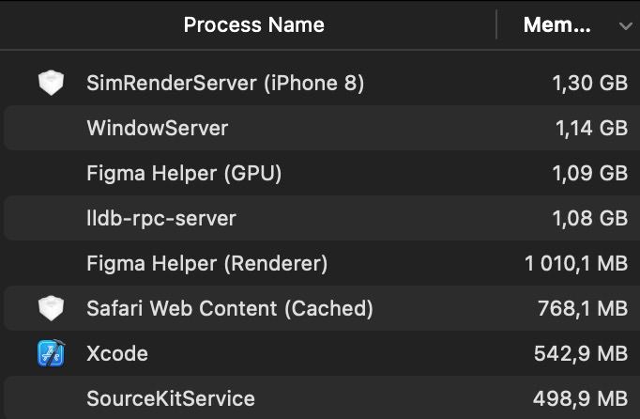Image resolution: width=640 pixels, height=419 pixels.
Task: Click the 768,1 MB memory value
Action: (x=583, y=308)
